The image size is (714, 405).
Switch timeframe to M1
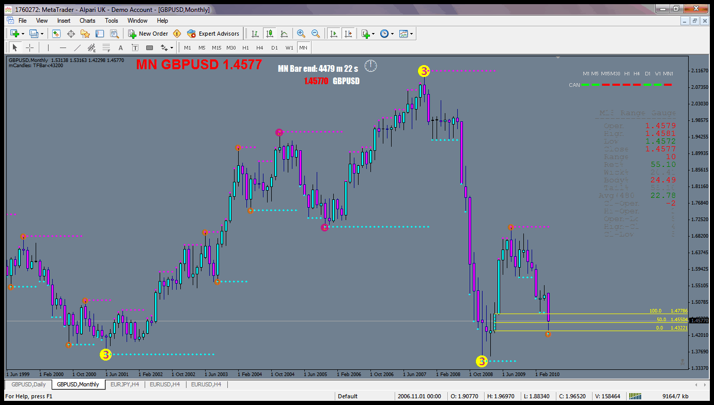(x=187, y=48)
